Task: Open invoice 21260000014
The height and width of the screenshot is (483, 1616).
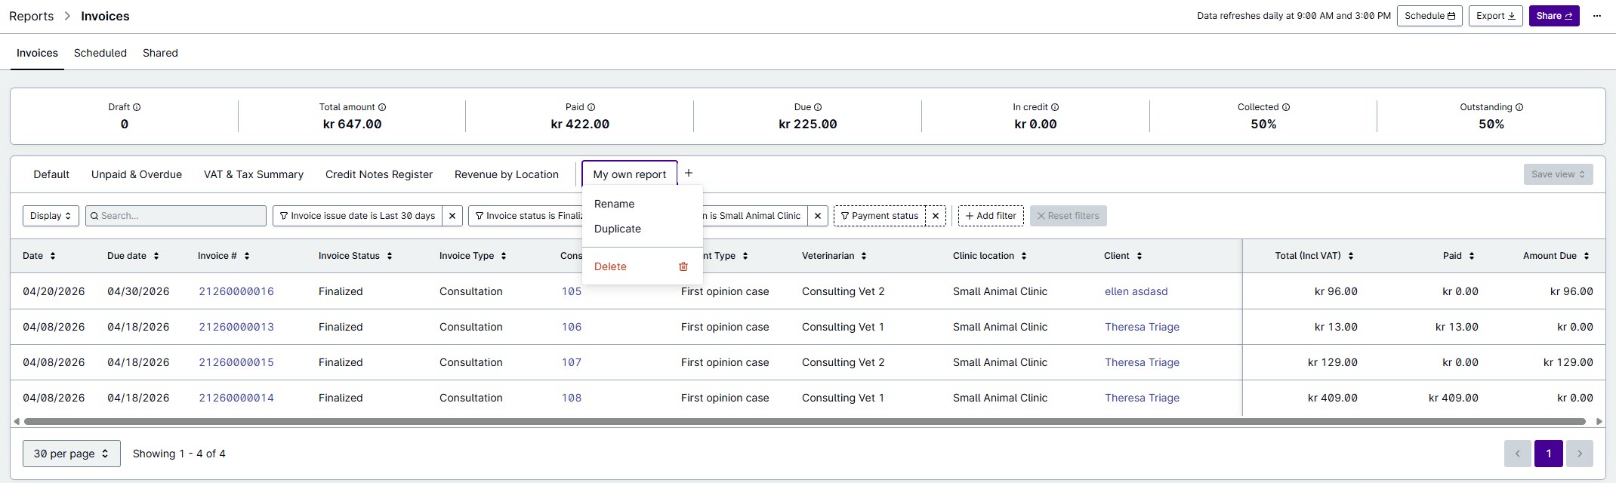Action: (x=236, y=398)
